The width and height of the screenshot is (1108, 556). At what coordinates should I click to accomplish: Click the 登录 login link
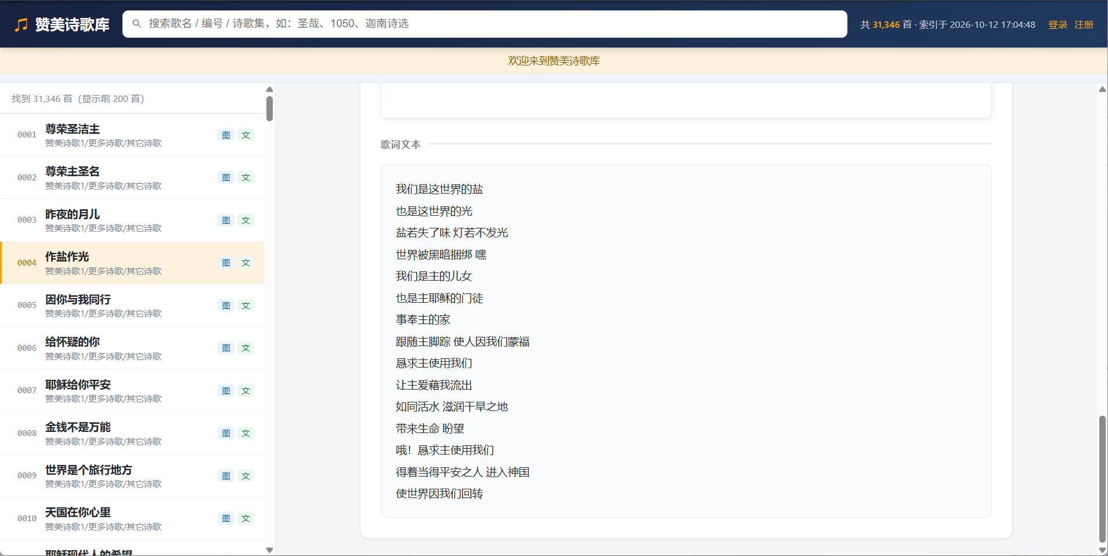coord(1058,24)
